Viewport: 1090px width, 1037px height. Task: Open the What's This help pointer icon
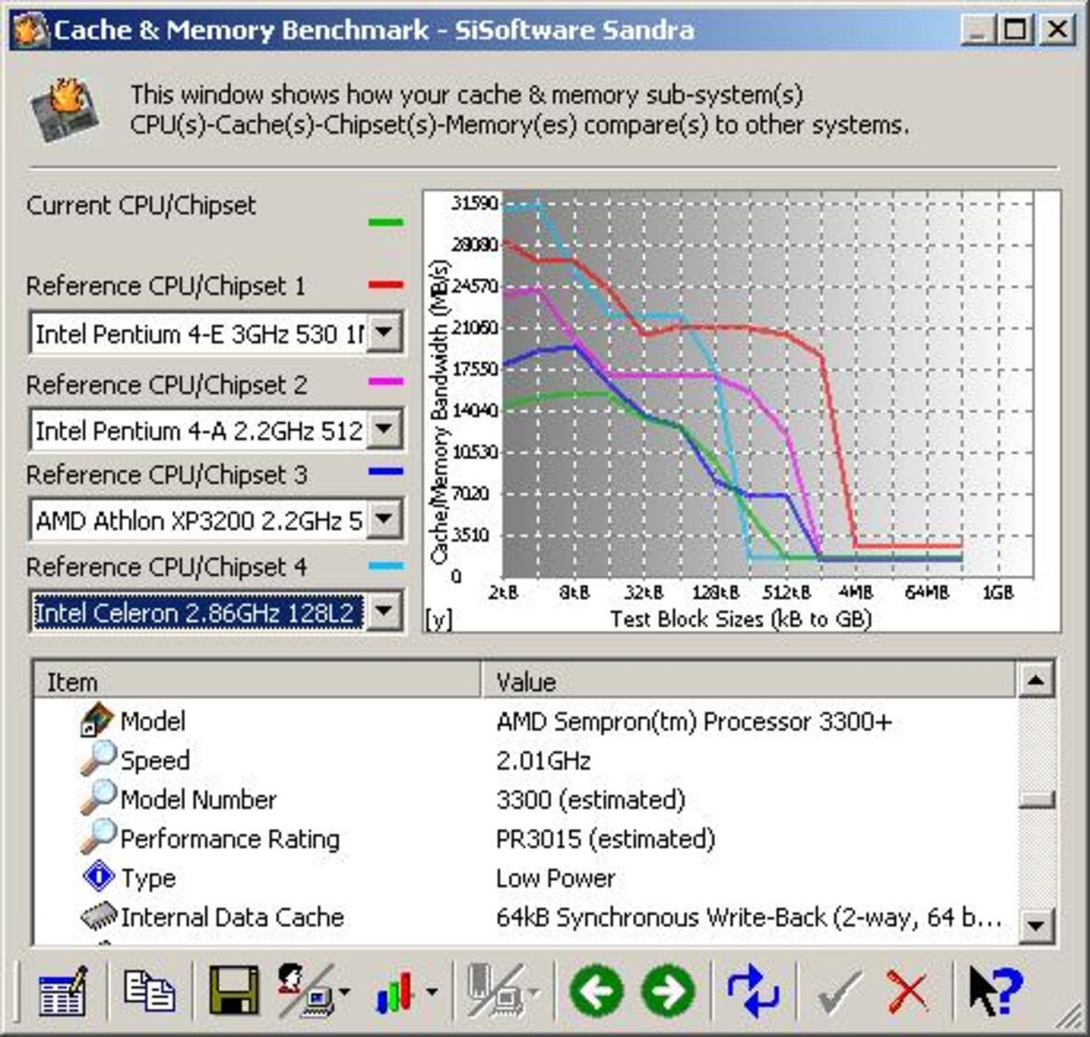pos(996,990)
